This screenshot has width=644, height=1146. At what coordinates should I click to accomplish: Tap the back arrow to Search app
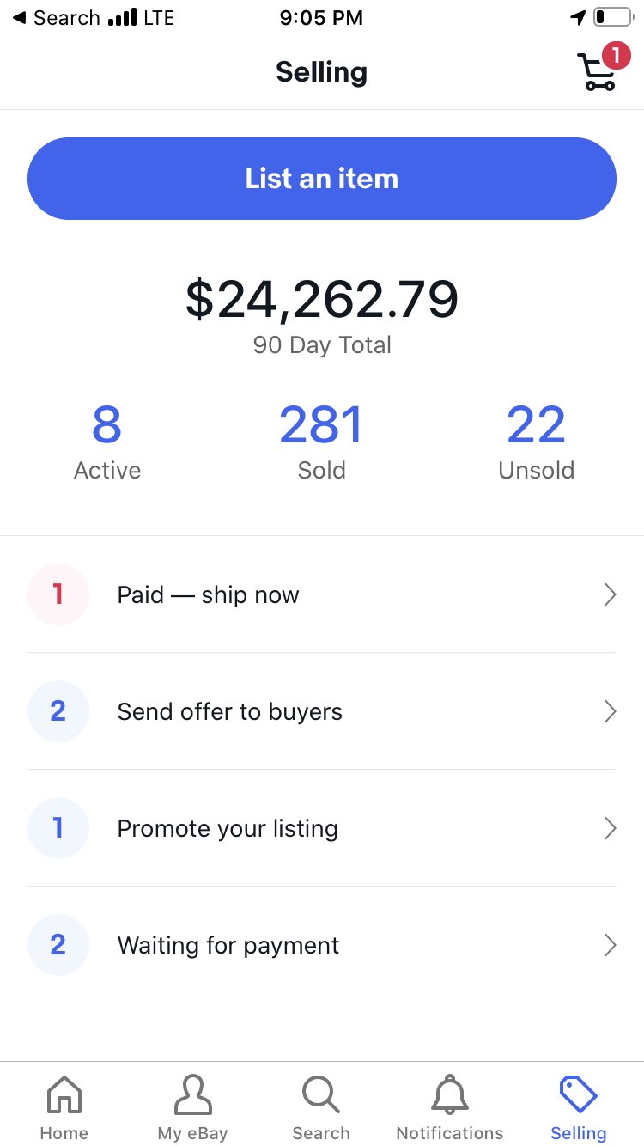pos(19,18)
